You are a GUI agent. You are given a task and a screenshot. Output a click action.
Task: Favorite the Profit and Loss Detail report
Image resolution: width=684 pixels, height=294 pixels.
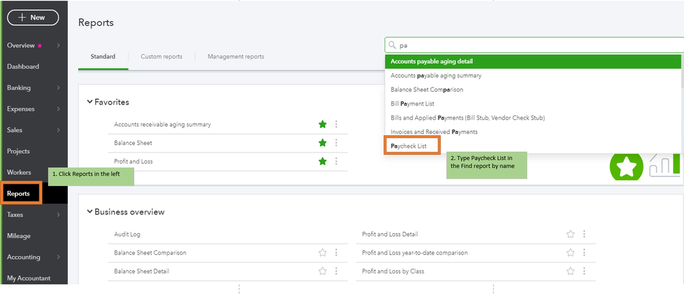click(570, 235)
